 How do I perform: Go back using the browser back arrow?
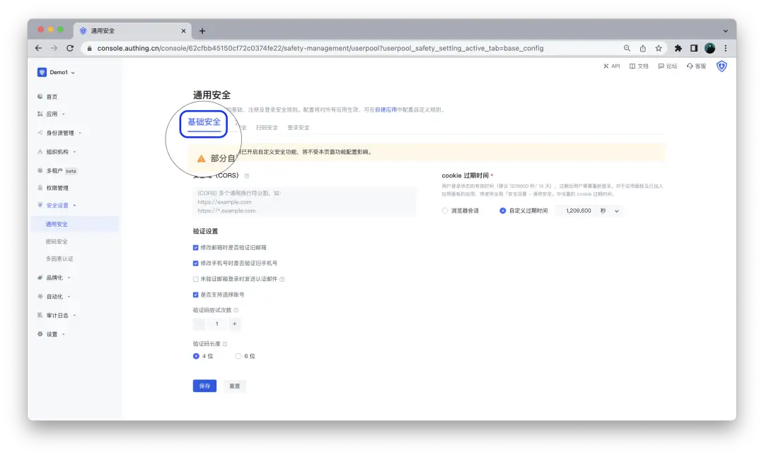pyautogui.click(x=38, y=48)
